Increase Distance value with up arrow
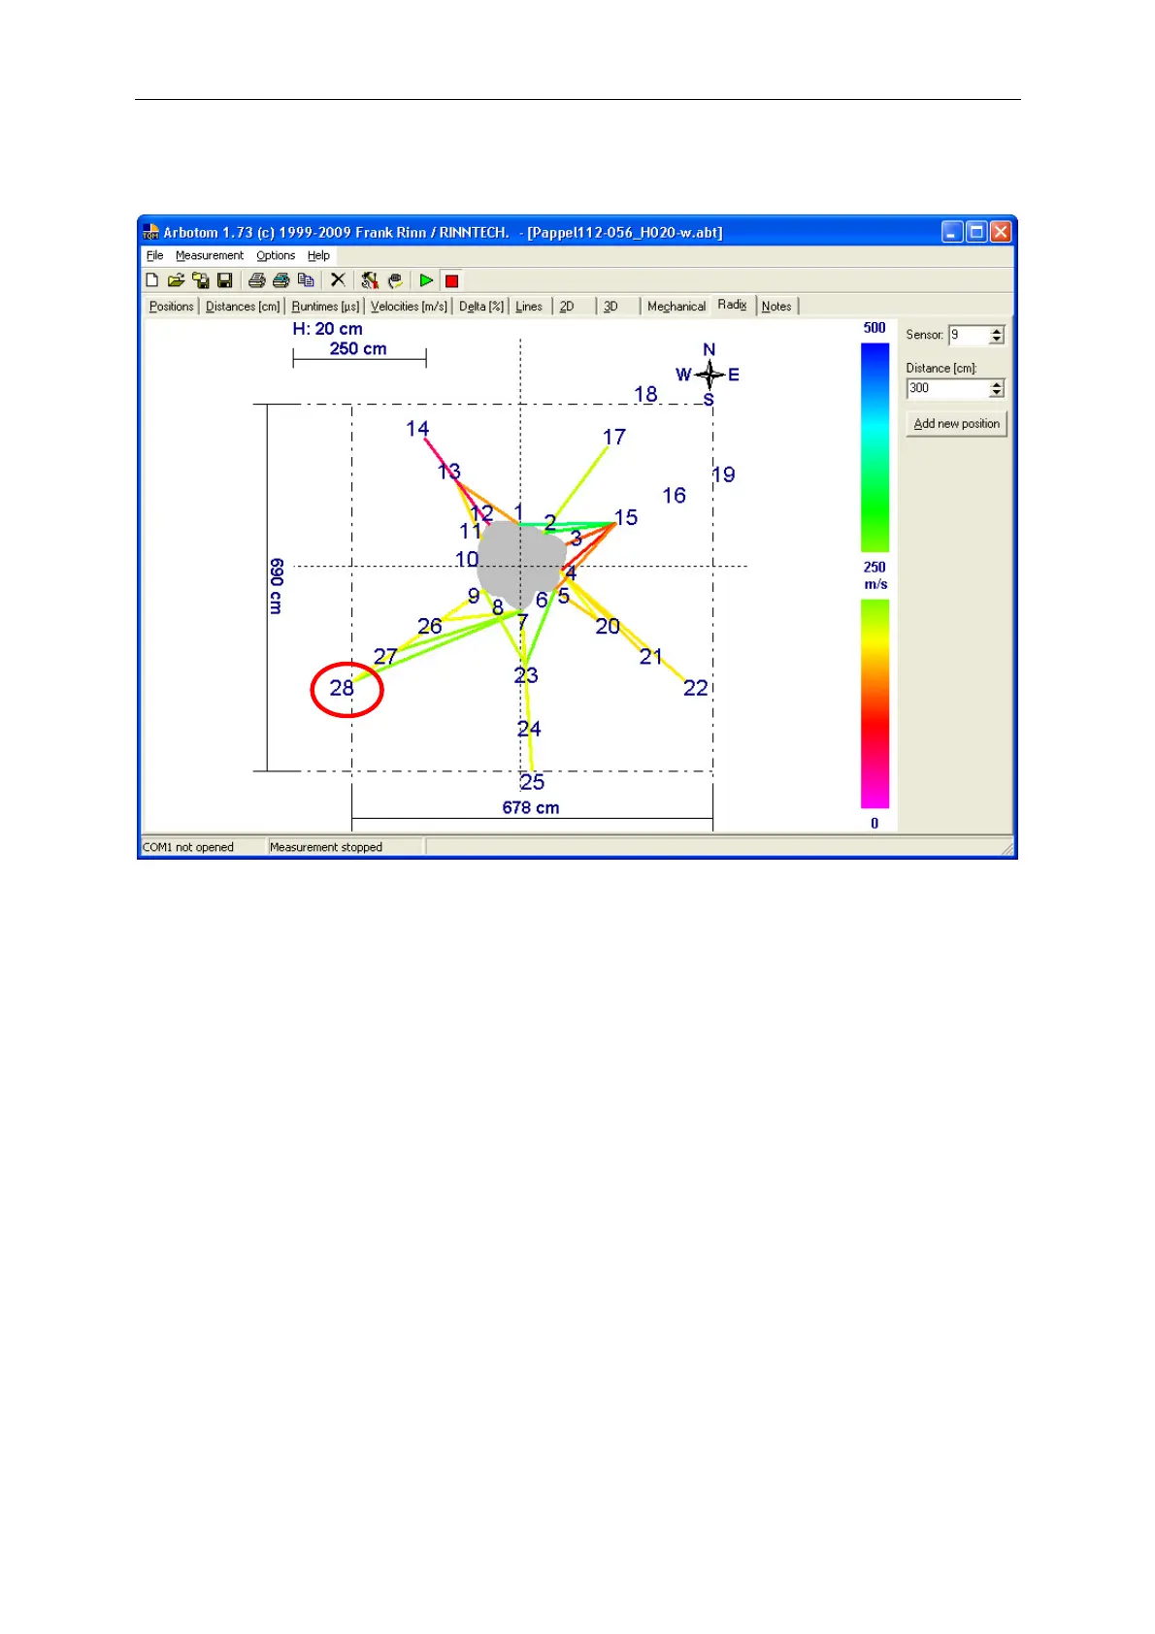This screenshot has height=1634, width=1155. [x=997, y=384]
